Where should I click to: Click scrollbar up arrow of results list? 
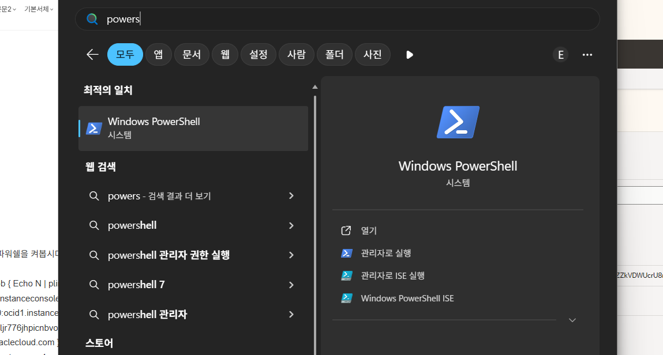click(314, 87)
